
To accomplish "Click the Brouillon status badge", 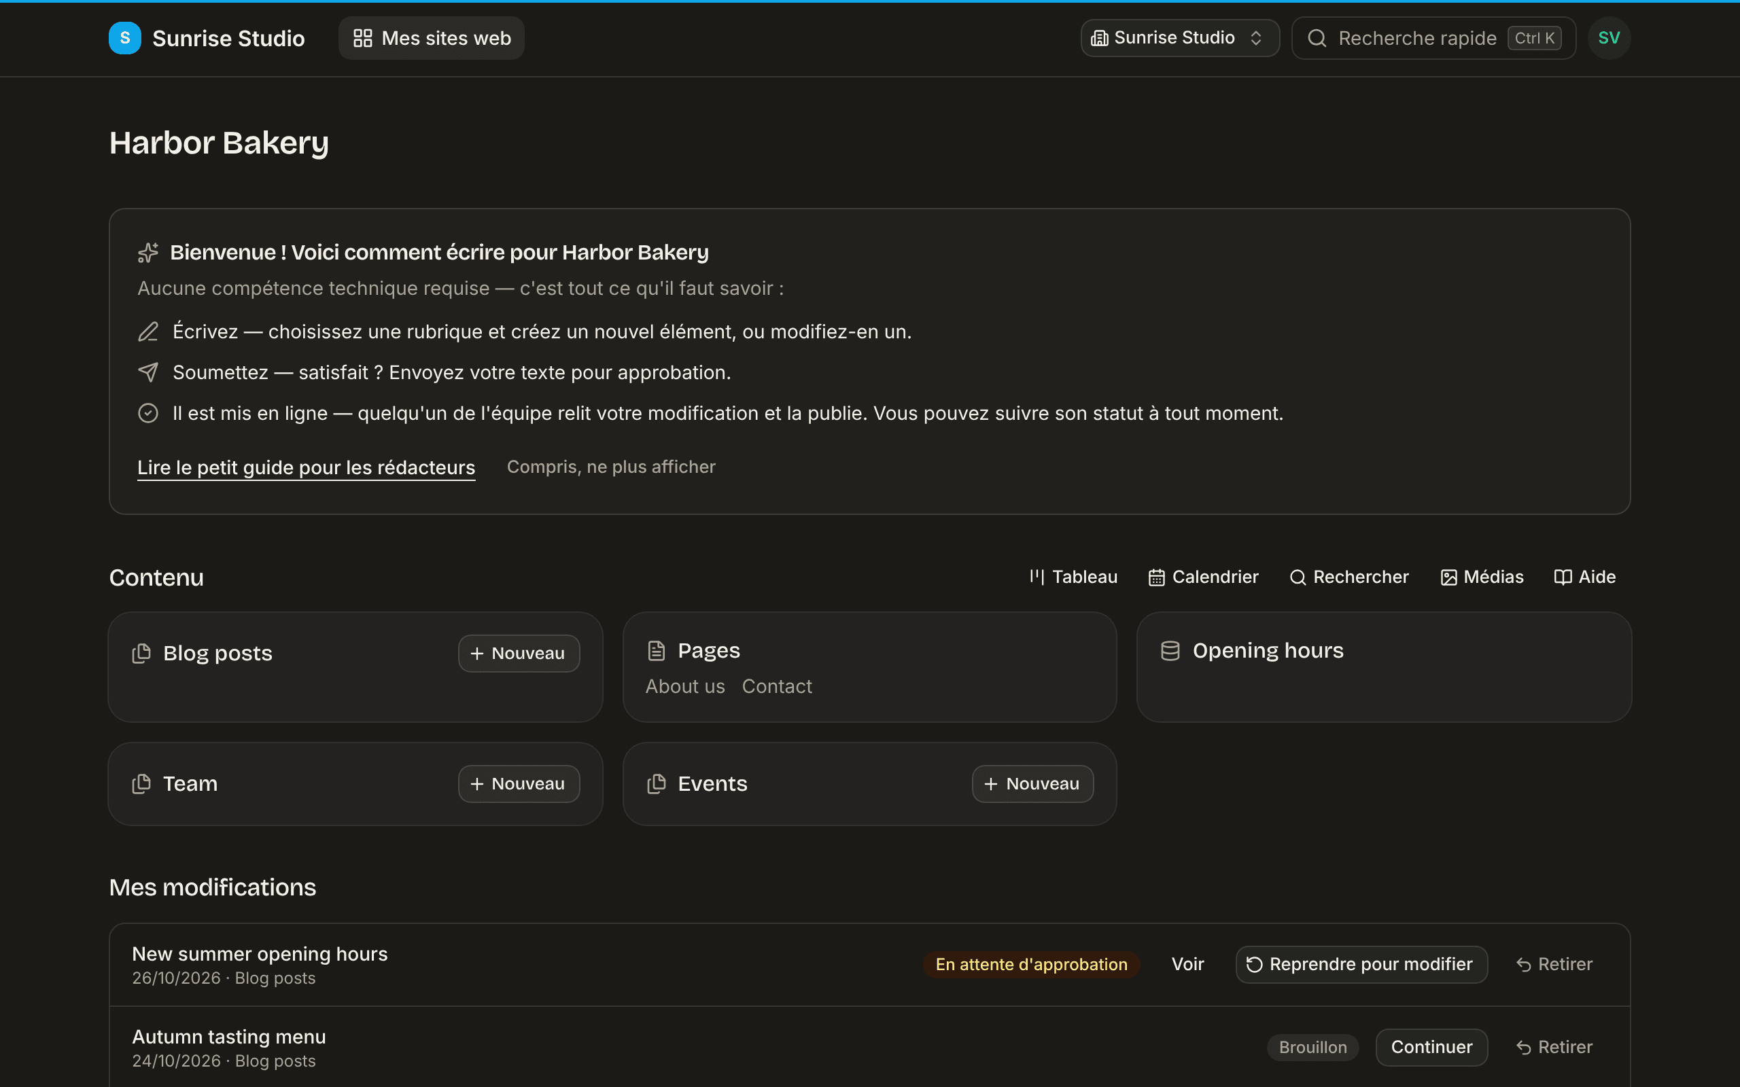I will tap(1312, 1048).
